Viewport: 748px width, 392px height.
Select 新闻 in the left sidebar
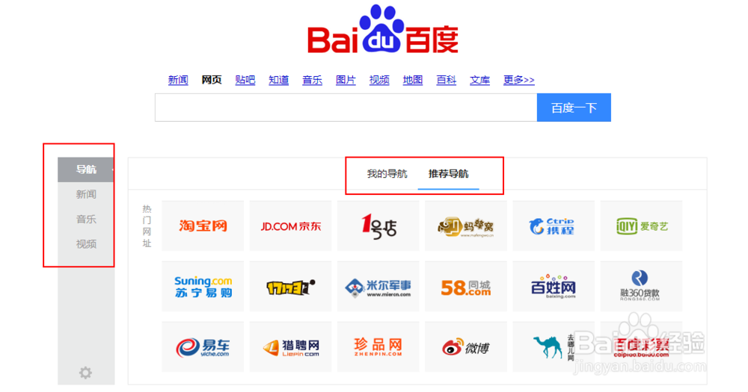tap(86, 194)
